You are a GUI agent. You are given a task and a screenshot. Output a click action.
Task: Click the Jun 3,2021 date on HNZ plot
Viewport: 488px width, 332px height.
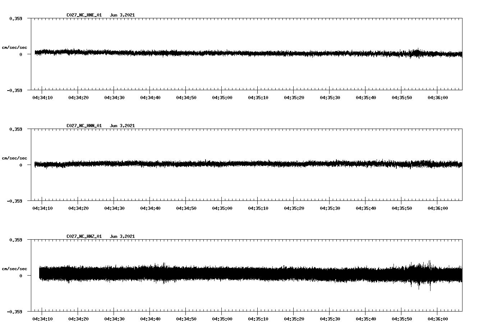pos(123,236)
